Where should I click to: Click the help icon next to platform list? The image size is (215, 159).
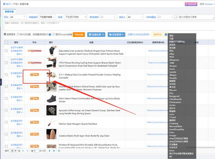166,34
